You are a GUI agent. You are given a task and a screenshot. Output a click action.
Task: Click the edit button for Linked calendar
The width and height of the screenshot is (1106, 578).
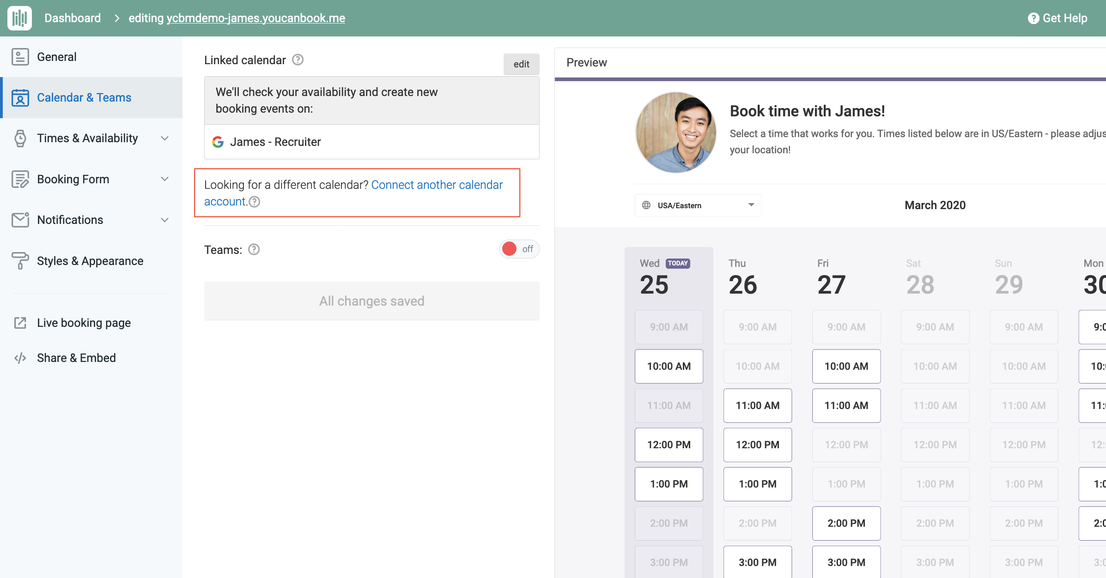pyautogui.click(x=521, y=64)
